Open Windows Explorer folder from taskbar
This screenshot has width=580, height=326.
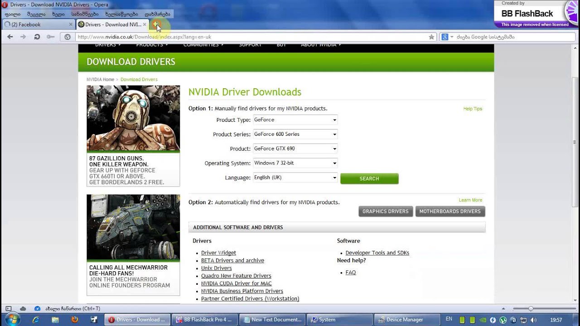(55, 320)
